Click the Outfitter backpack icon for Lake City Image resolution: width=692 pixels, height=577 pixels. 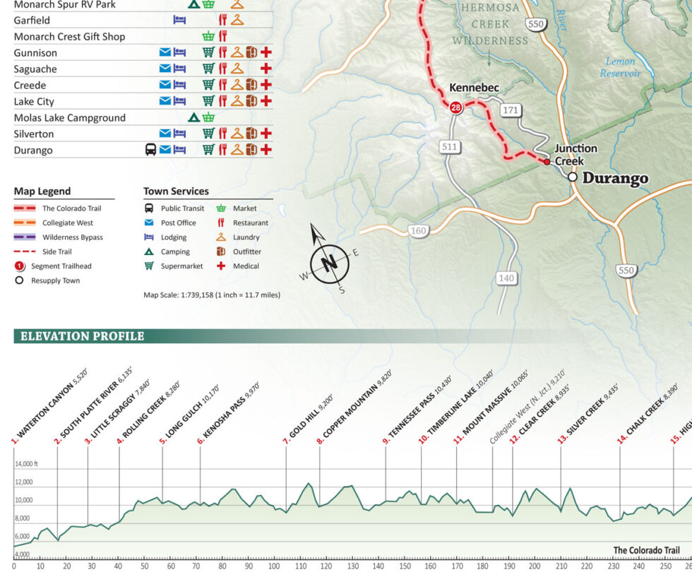[x=252, y=101]
